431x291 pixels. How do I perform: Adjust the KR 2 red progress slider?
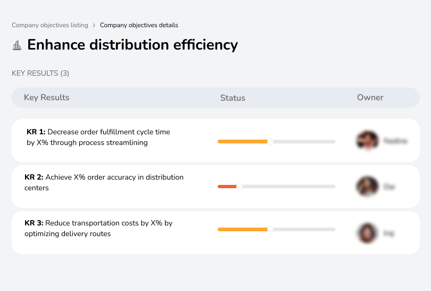click(239, 187)
